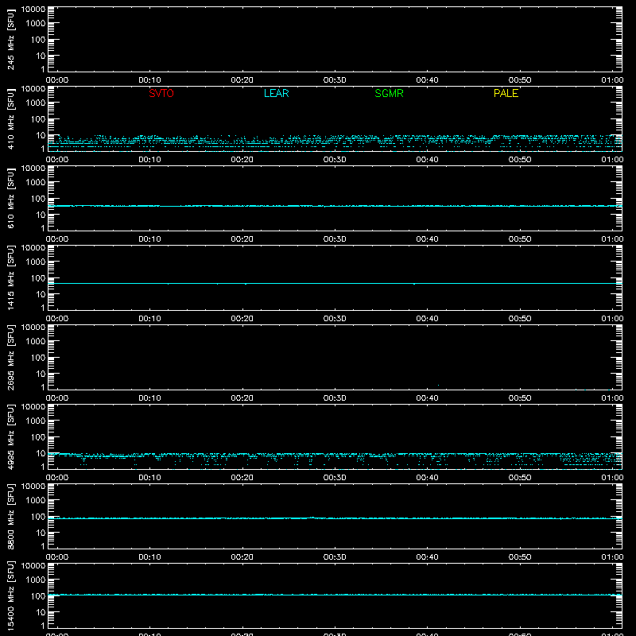
Task: Click the 100 tick label on 15400 MHz panel
Action: [x=38, y=596]
